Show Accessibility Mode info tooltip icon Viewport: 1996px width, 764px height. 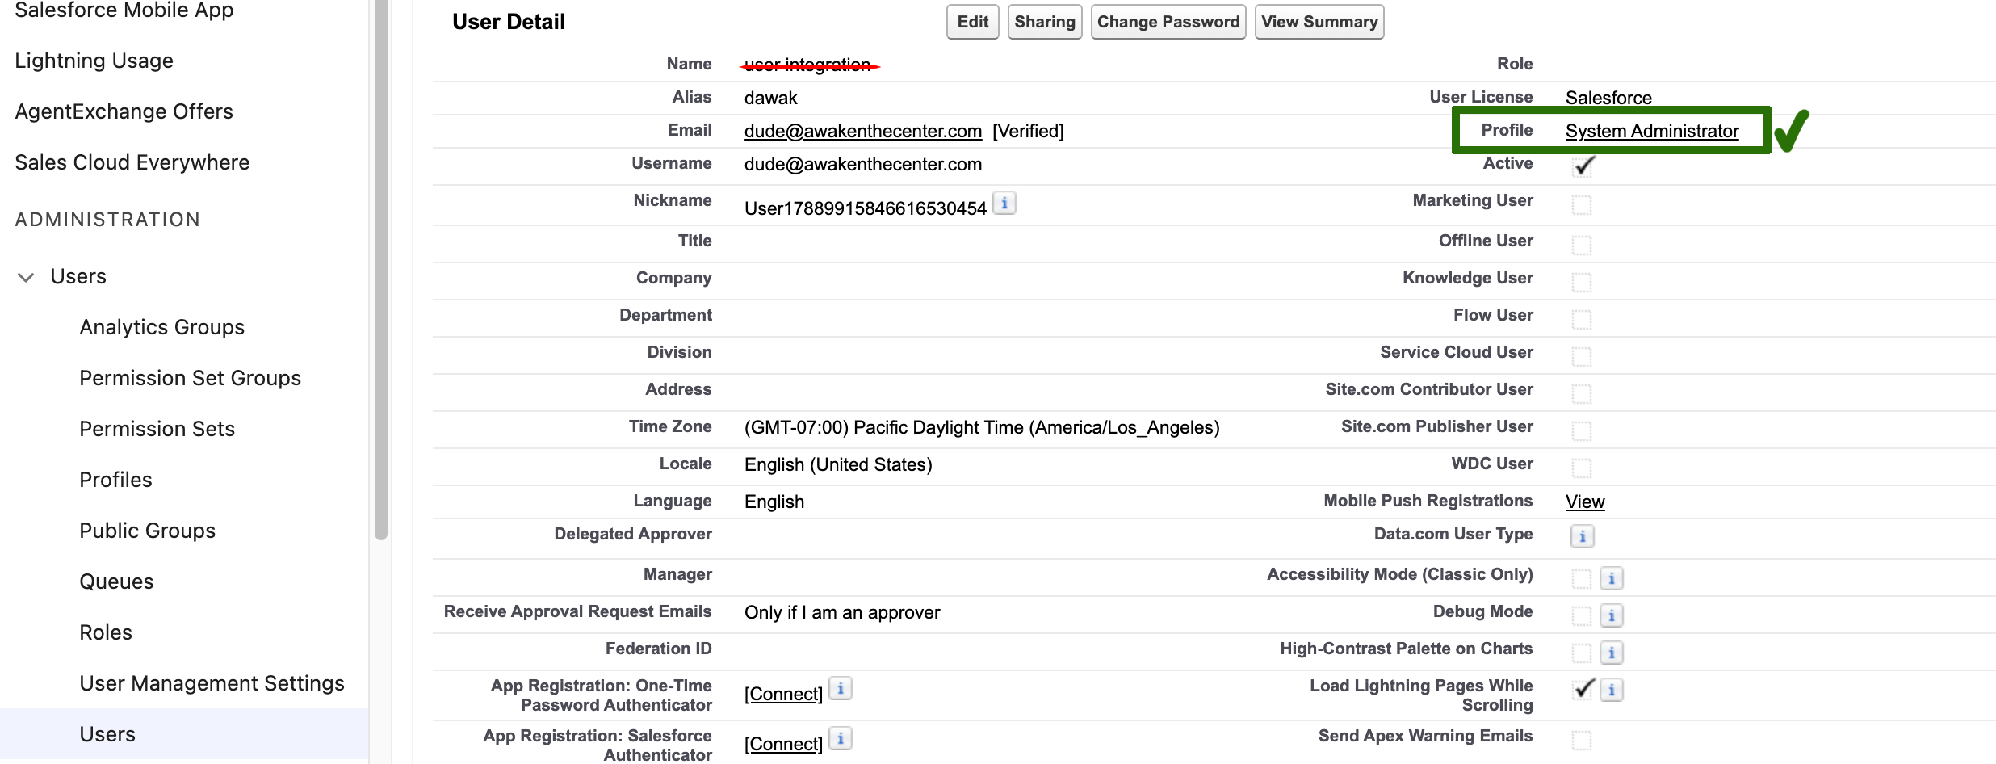(x=1611, y=578)
